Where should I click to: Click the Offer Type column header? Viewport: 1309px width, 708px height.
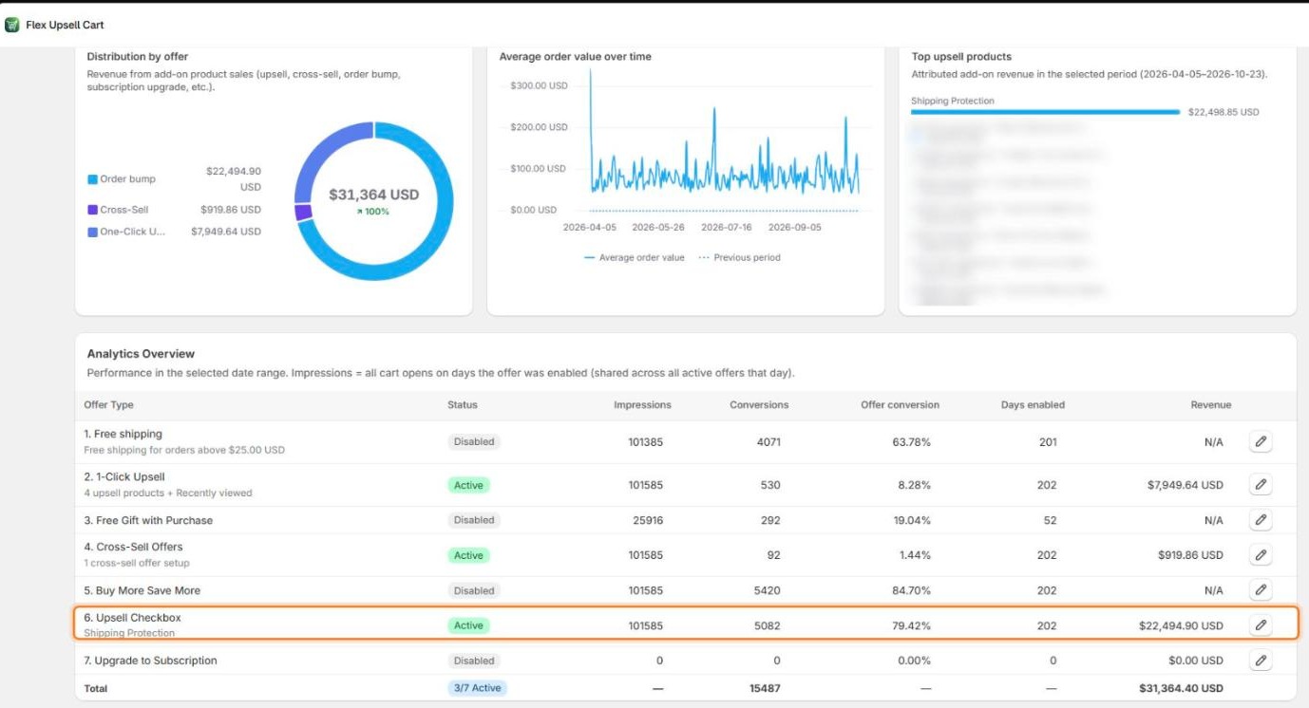tap(108, 405)
